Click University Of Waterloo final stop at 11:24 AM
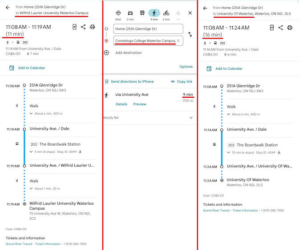Image resolution: width=299 pixels, height=250 pixels. click(x=248, y=180)
